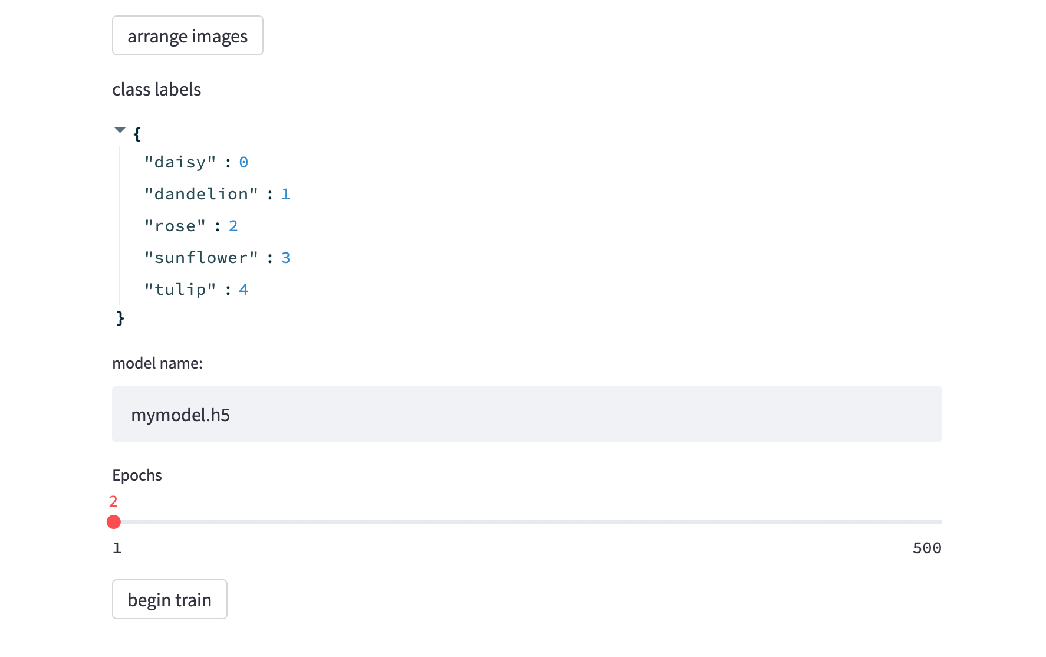Click the disclosure triangle beside the opening brace
This screenshot has width=1046, height=657.
coord(120,130)
